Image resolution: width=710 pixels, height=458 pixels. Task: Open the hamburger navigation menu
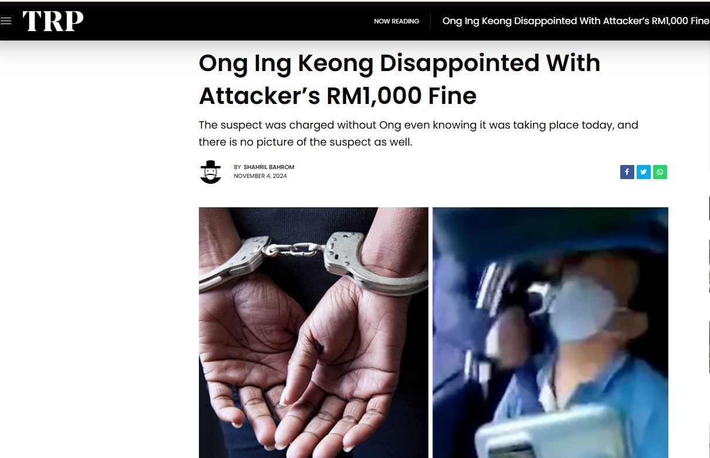(x=6, y=21)
